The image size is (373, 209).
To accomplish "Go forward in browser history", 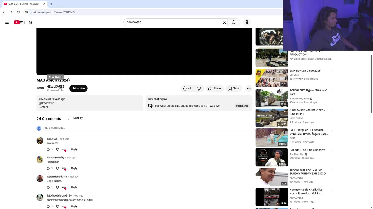I will pyautogui.click(x=11, y=12).
